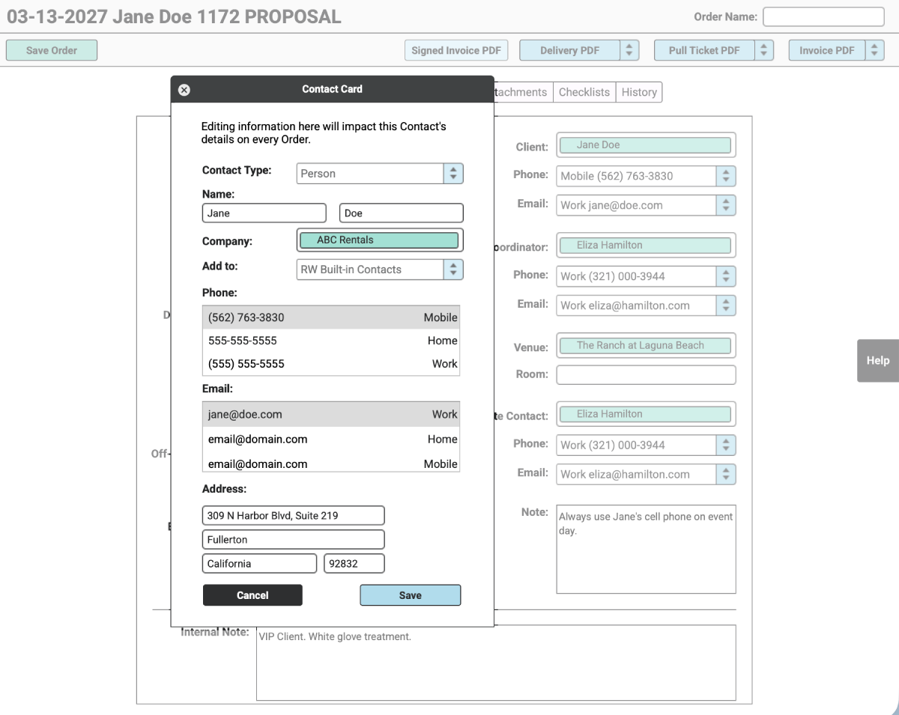This screenshot has height=715, width=899.
Task: Open coordinator email dropdown Work eliza@hamilton.com
Action: pos(646,305)
